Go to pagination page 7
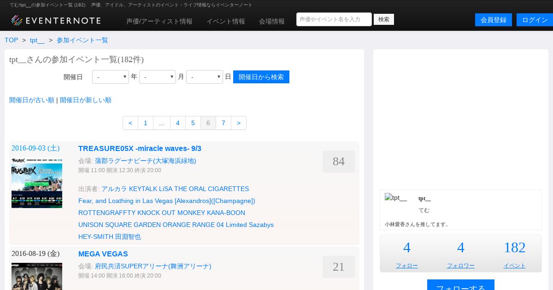 click(224, 123)
